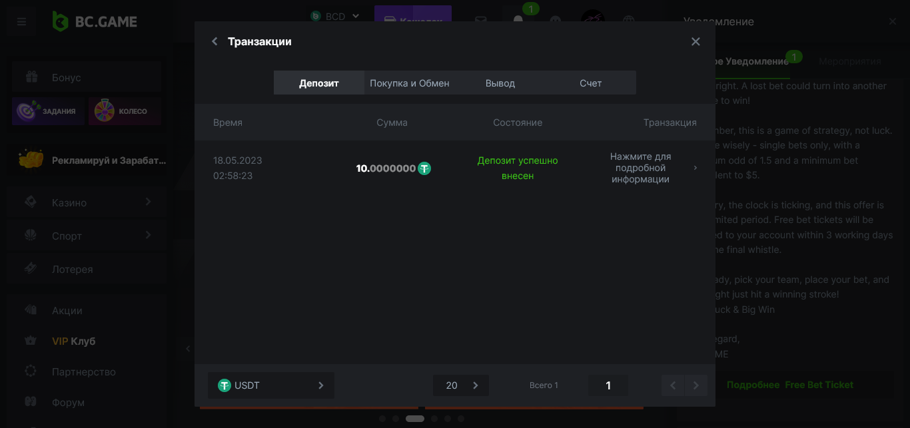This screenshot has width=910, height=428.
Task: Collapse the sidebar with the arrow handle
Action: click(188, 349)
